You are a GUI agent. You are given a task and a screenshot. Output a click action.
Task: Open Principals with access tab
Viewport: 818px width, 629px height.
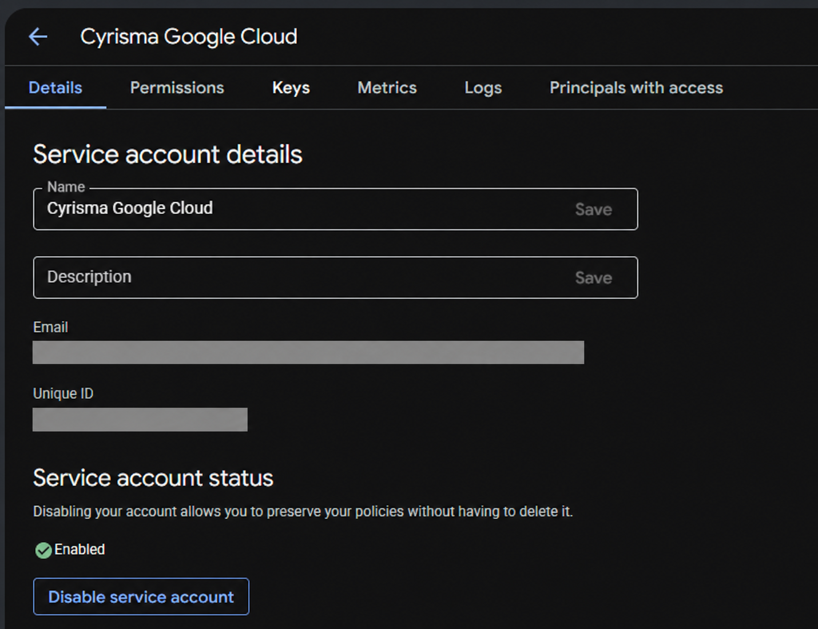coord(636,87)
